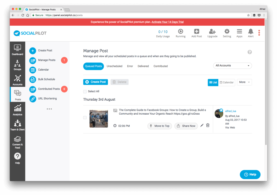Open URL Shortening in submenu
Screen dimensions: 277x195
pyautogui.click(x=43, y=99)
